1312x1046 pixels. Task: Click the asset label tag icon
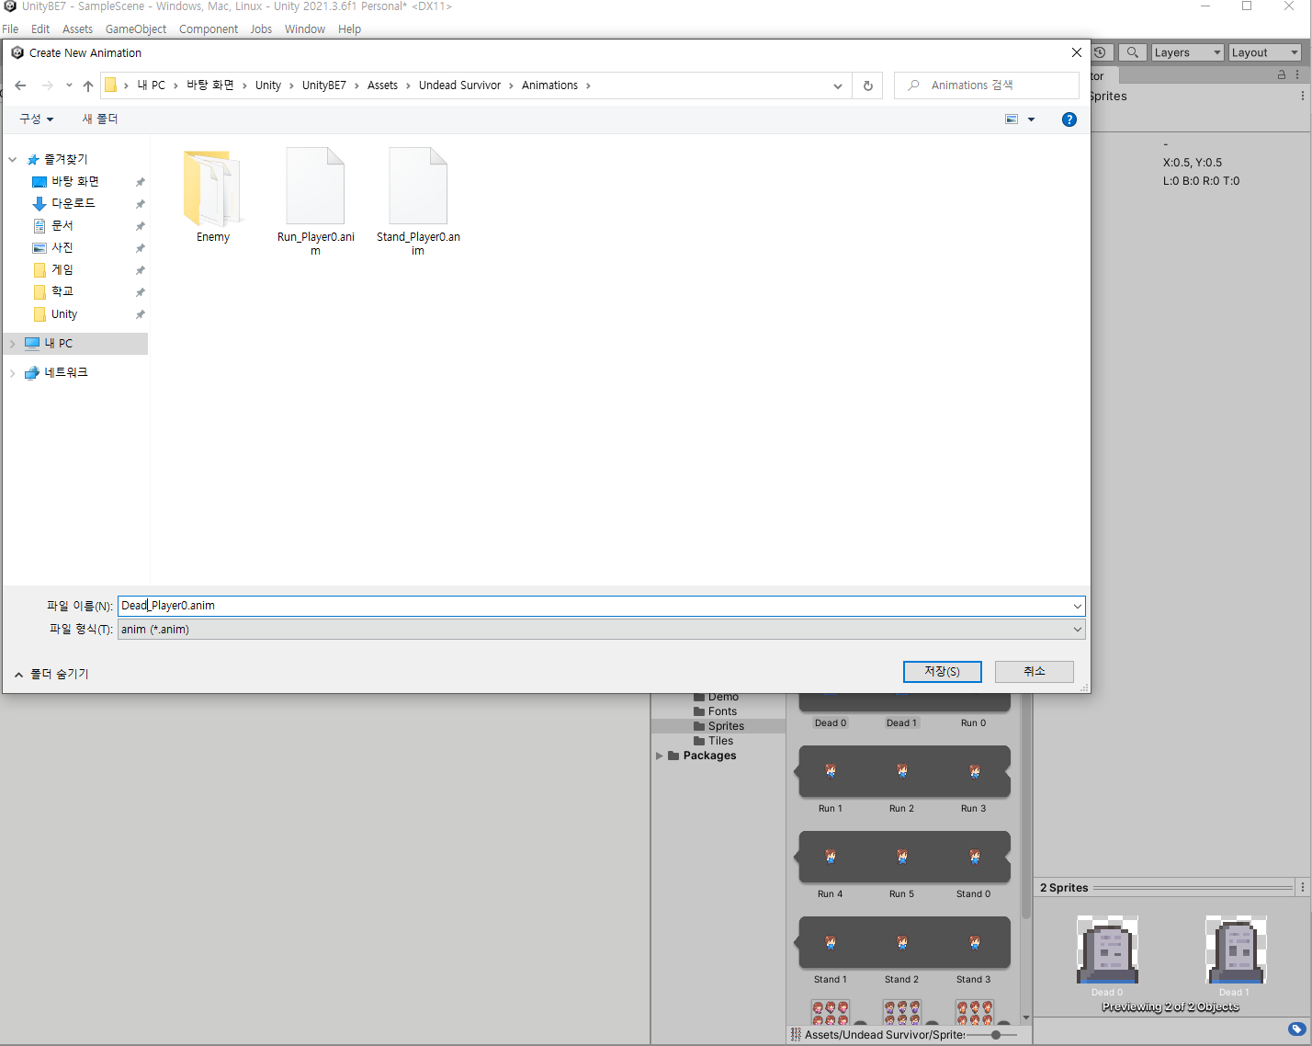point(1296,1029)
